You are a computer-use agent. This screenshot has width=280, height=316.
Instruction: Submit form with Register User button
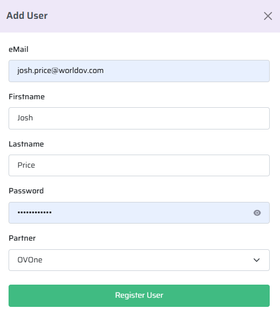click(x=139, y=295)
